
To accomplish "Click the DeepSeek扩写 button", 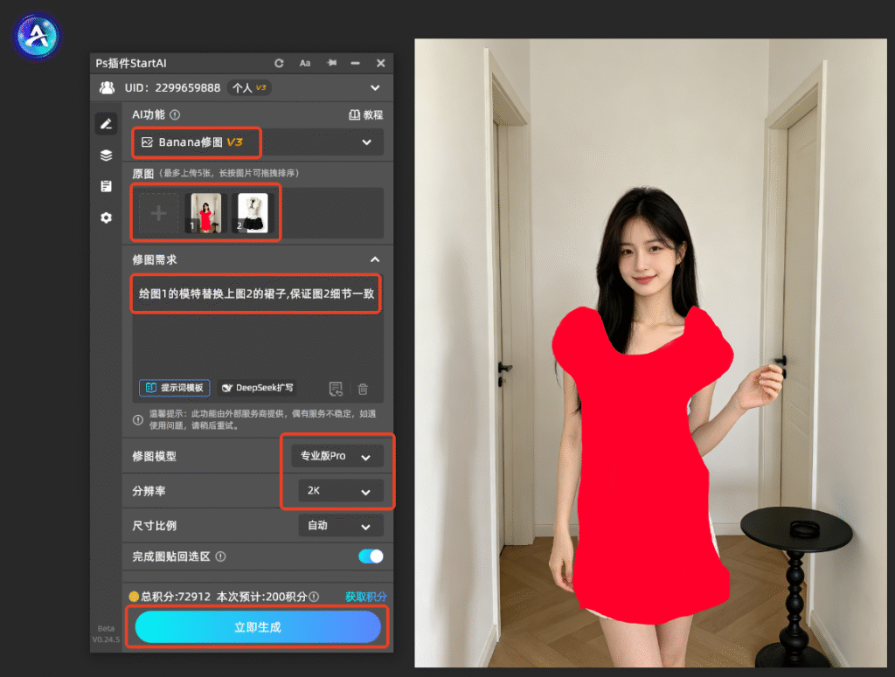I will (258, 388).
